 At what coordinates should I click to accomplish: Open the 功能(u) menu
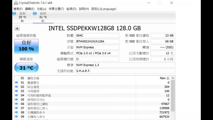(42, 9)
